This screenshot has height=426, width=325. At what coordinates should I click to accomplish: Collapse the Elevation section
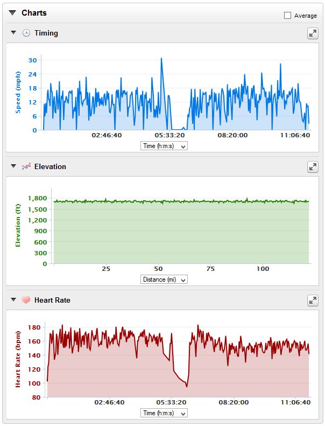point(13,167)
